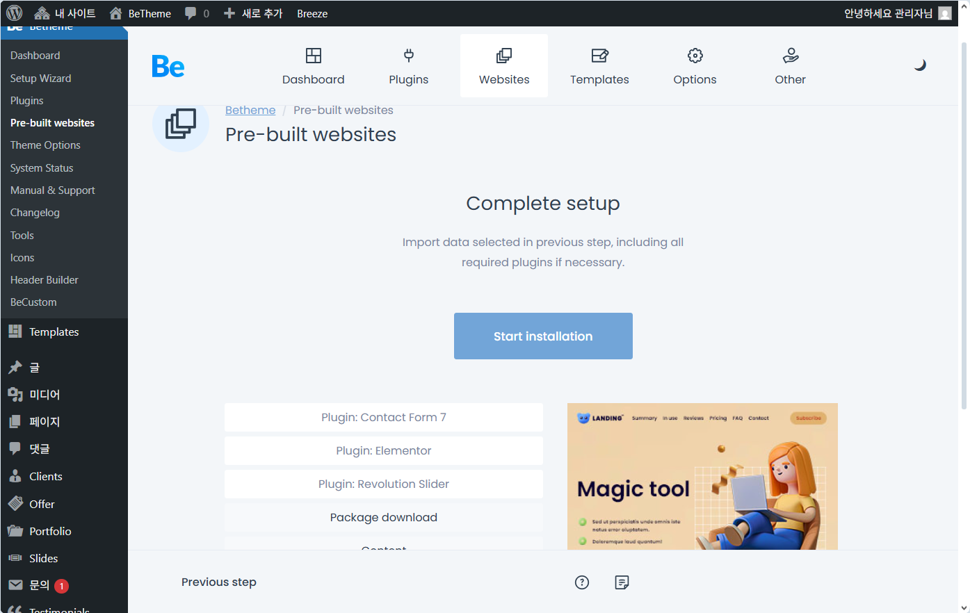Click the plus icon beside 새로 추가
Screen dimensions: 970x613
pyautogui.click(x=229, y=13)
